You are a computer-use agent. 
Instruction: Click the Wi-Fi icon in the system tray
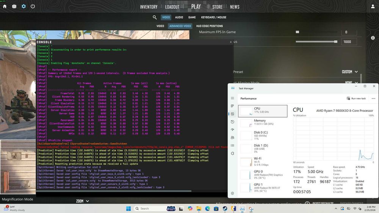coord(355,209)
